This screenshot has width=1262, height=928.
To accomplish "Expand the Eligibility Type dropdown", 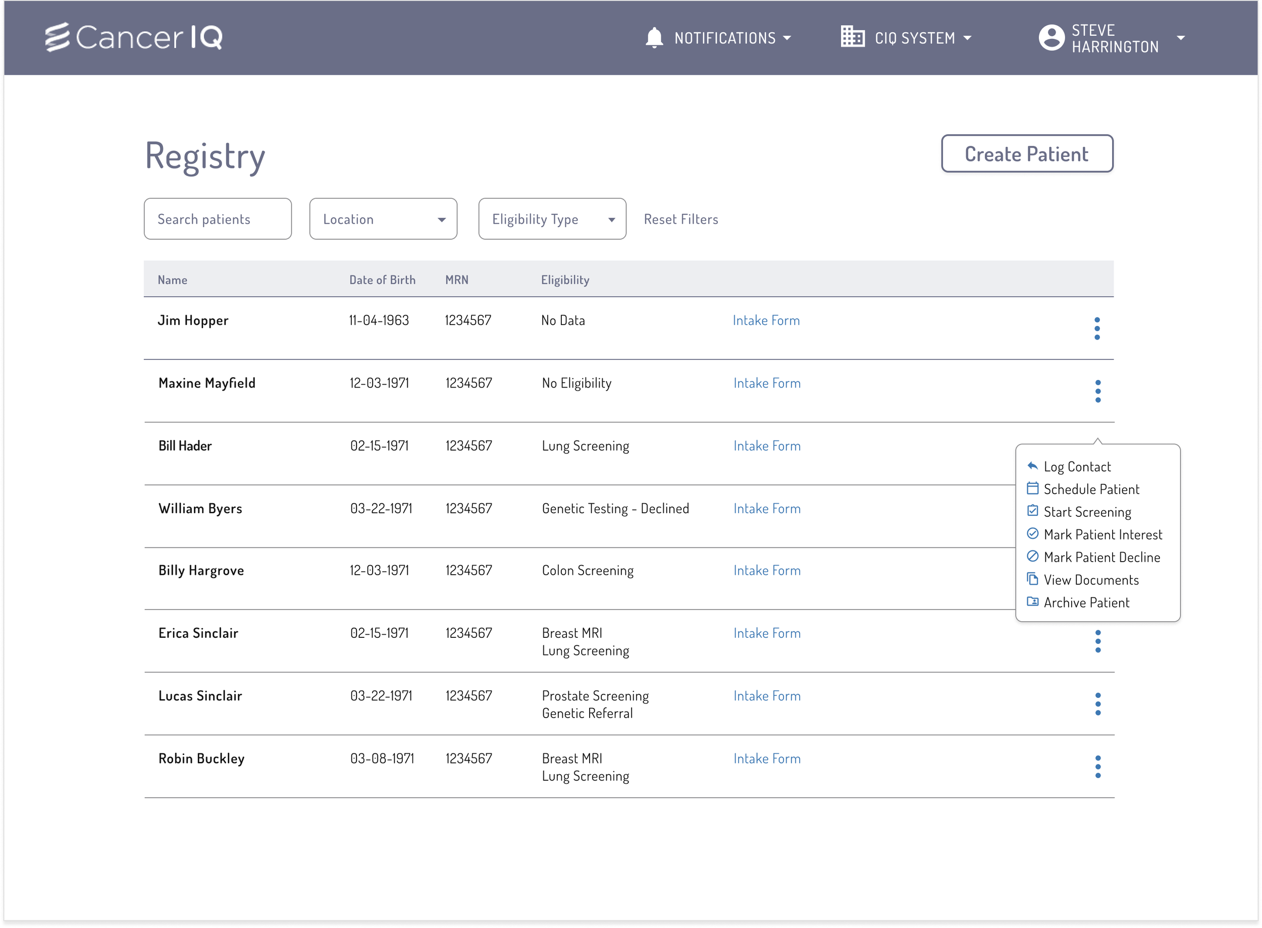I will coord(552,219).
